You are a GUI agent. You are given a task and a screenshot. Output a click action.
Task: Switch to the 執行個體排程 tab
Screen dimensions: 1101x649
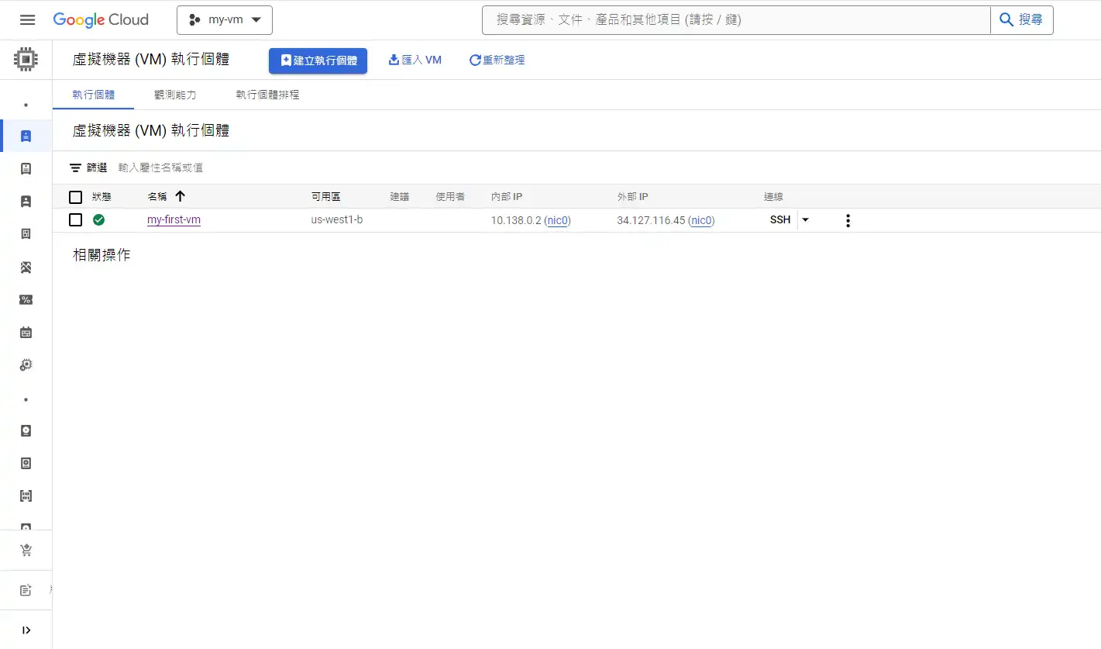[267, 95]
